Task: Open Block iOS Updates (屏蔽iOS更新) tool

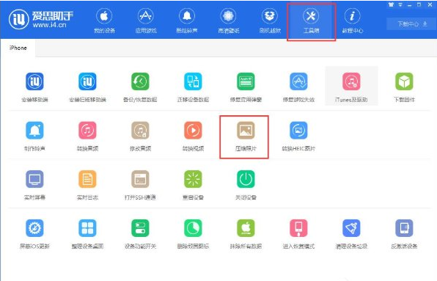Action: (x=34, y=234)
